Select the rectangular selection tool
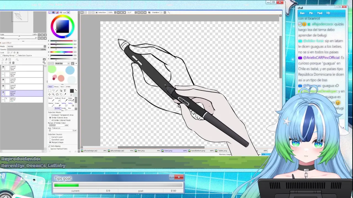The height and width of the screenshot is (198, 353). (x=50, y=90)
